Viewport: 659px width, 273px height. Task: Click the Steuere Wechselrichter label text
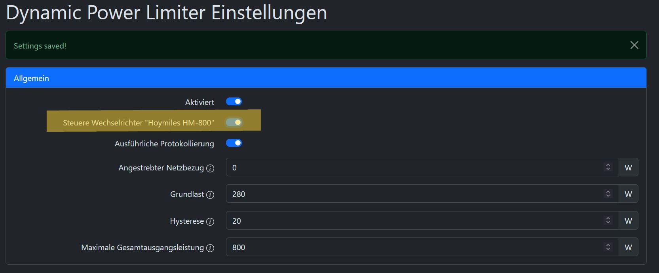138,123
